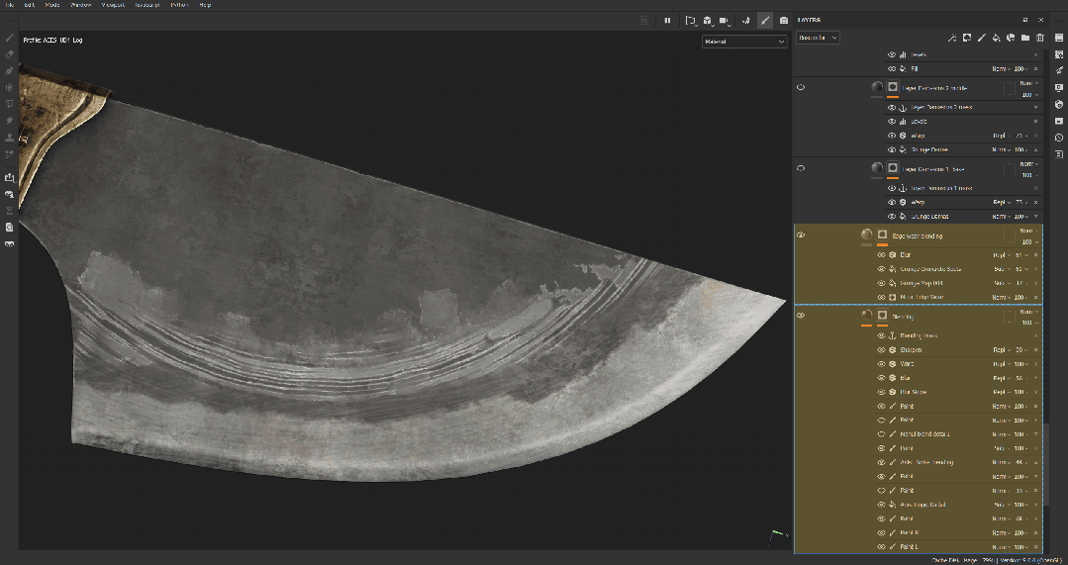Image resolution: width=1068 pixels, height=565 pixels.
Task: Open the Help menu
Action: point(205,5)
